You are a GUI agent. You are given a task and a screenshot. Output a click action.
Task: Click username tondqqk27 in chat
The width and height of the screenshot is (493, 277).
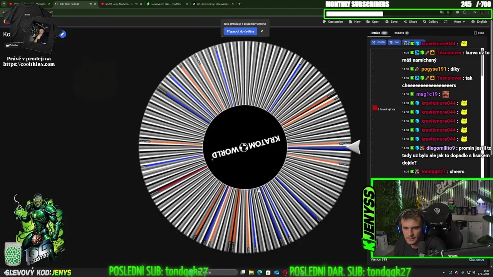pyautogui.click(x=433, y=172)
